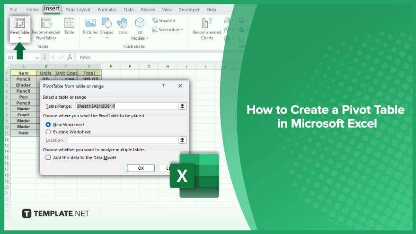Expand the Screenshot dropdown arrow
The image size is (416, 234).
coord(181,30)
